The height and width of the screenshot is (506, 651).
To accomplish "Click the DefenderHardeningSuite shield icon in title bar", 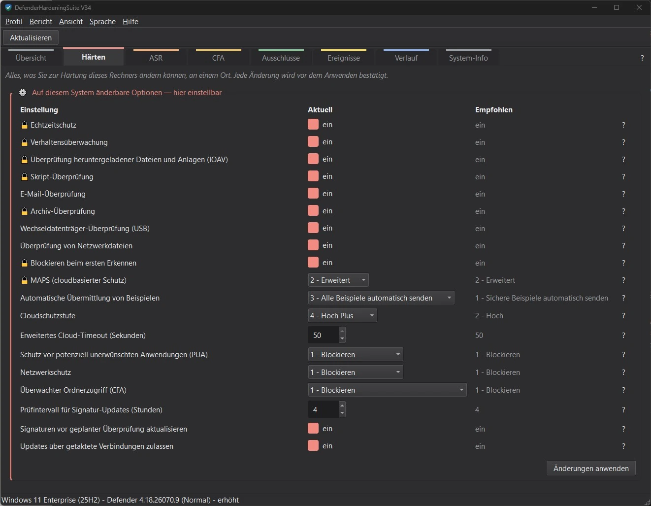I will click(x=8, y=7).
